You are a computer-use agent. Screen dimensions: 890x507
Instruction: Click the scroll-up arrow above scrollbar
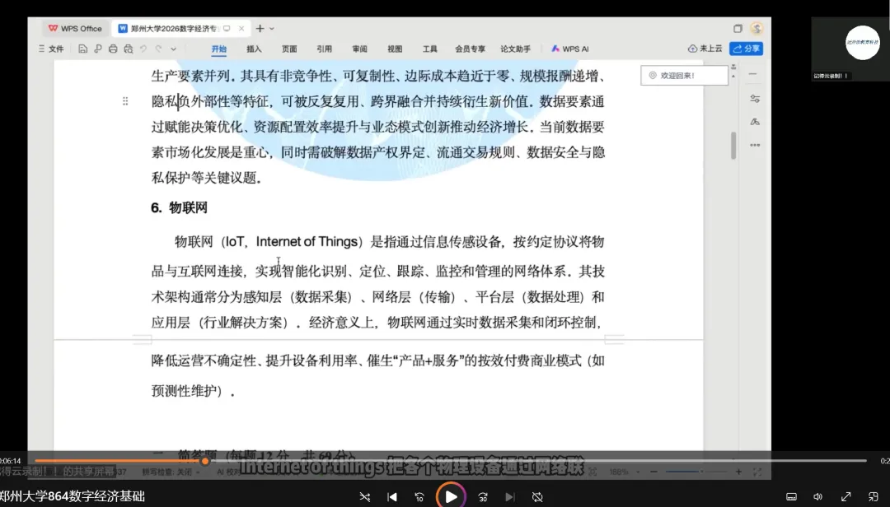coord(733,76)
